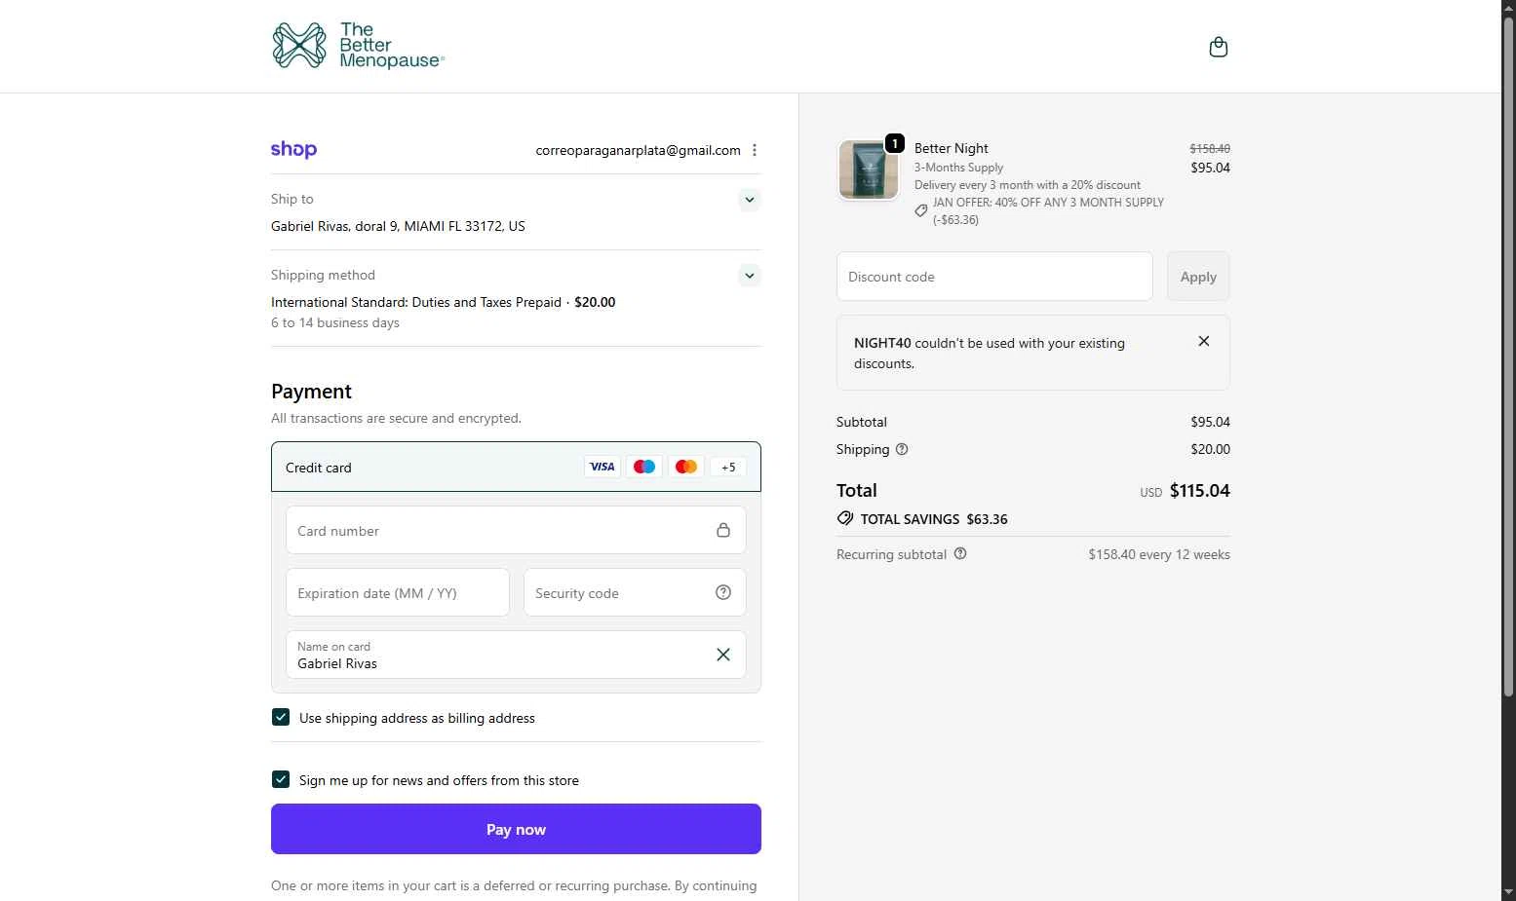The image size is (1516, 901).
Task: Click the Shipping $20.00 value
Action: [1210, 449]
